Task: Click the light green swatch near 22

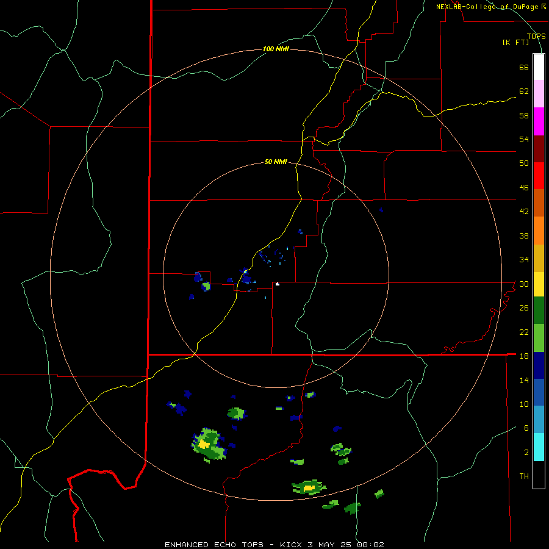Action: point(539,338)
